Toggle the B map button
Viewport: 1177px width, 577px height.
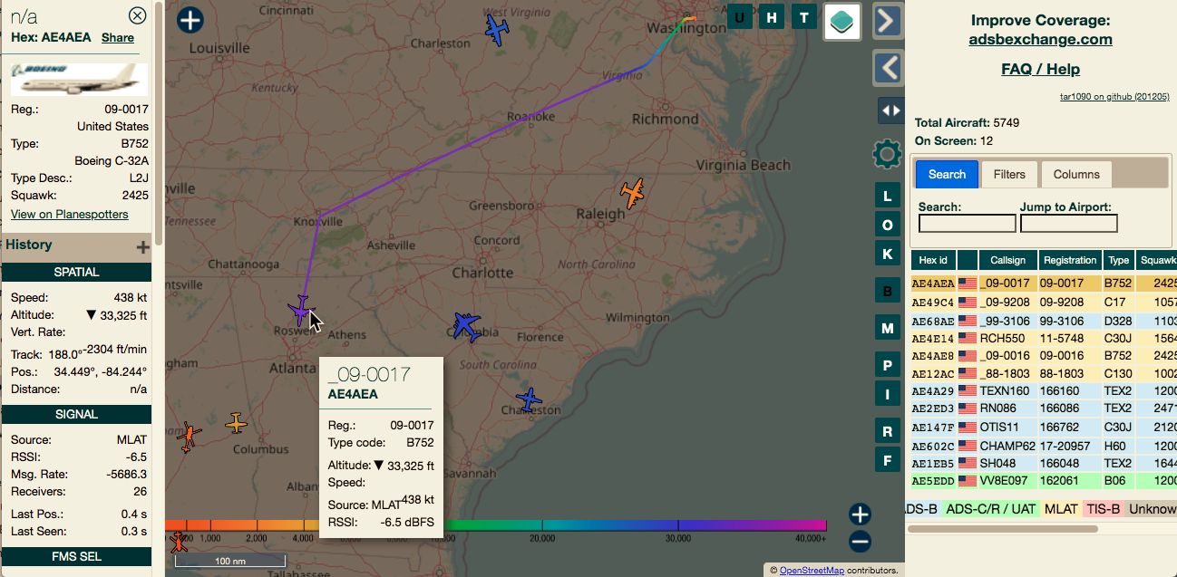tap(887, 292)
